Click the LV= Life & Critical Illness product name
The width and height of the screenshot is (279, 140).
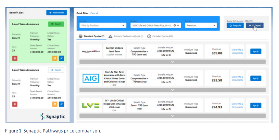coord(115,104)
